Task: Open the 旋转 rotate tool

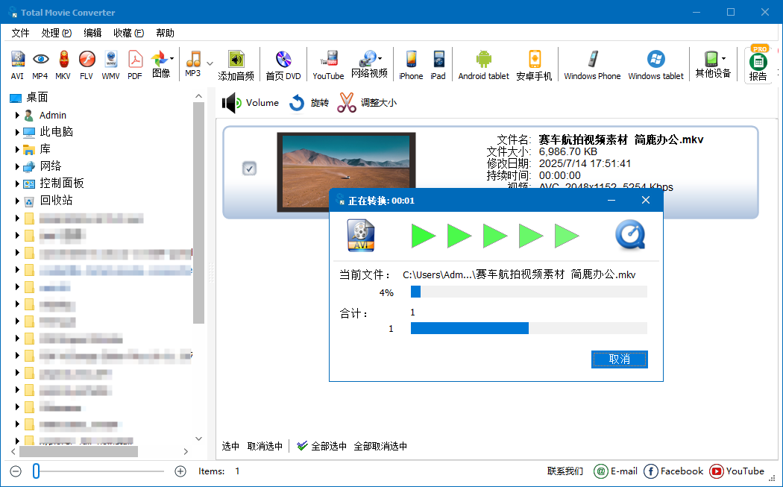Action: pos(309,102)
